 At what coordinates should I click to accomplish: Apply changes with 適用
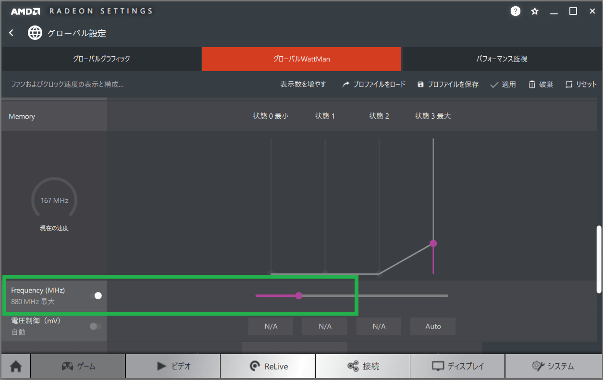(503, 84)
